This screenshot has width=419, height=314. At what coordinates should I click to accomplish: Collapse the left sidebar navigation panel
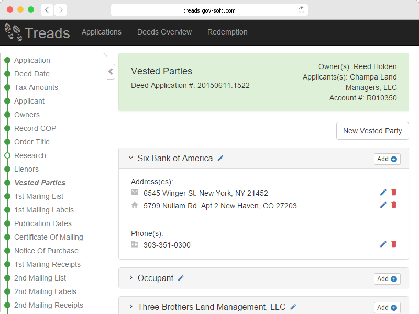111,72
